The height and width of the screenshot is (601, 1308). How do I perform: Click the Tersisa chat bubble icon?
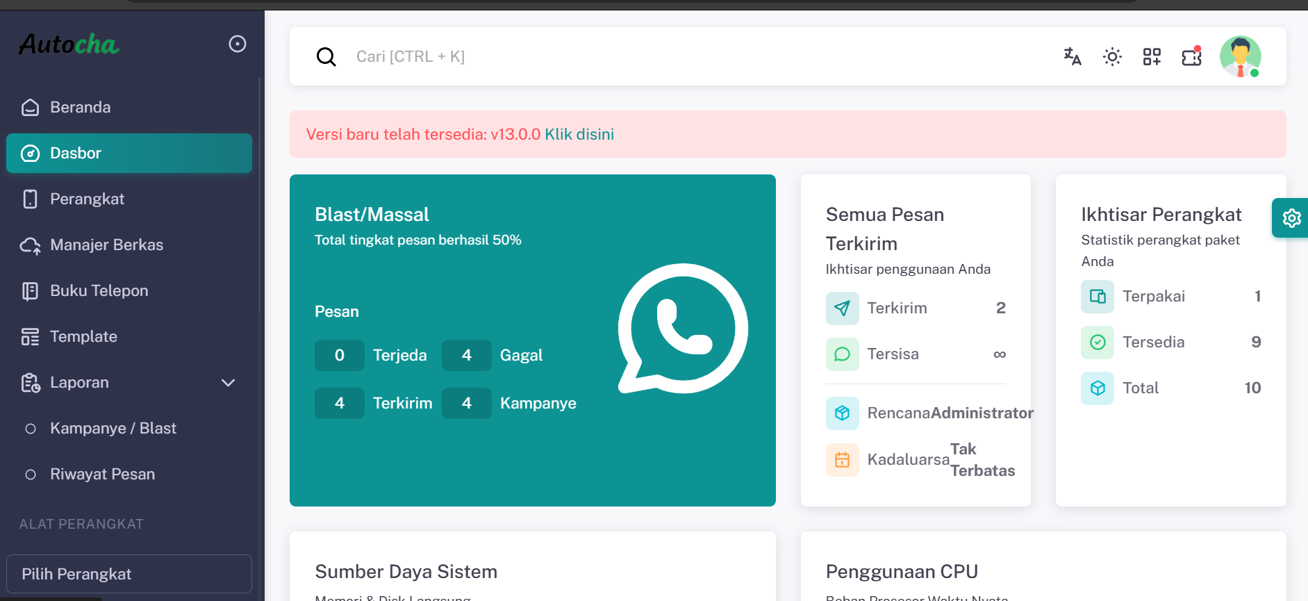point(843,354)
